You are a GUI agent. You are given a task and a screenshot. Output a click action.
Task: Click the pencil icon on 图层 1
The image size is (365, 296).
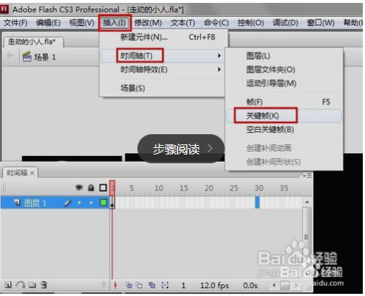(x=67, y=203)
